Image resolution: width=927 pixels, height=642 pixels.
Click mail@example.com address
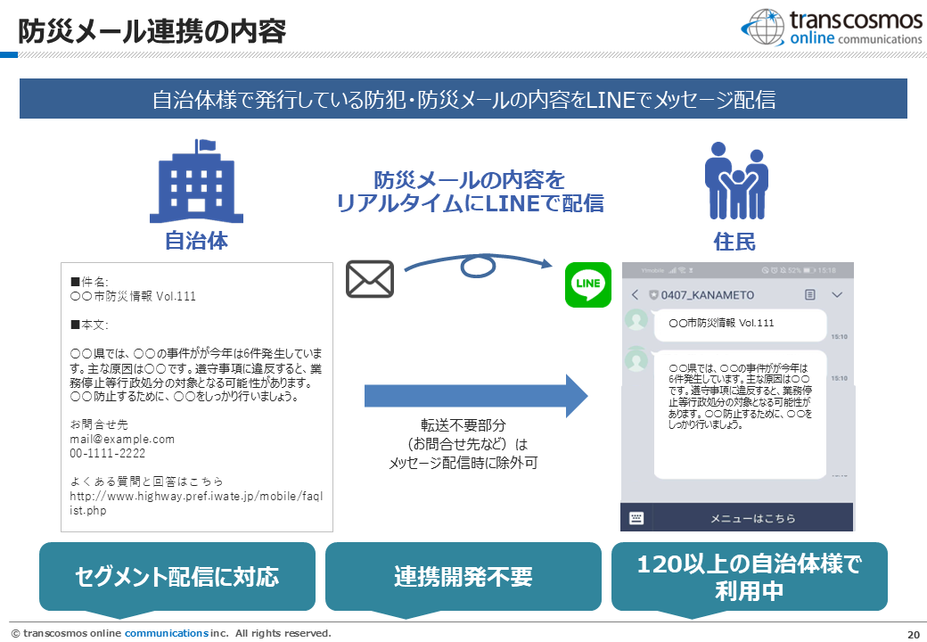tap(122, 440)
